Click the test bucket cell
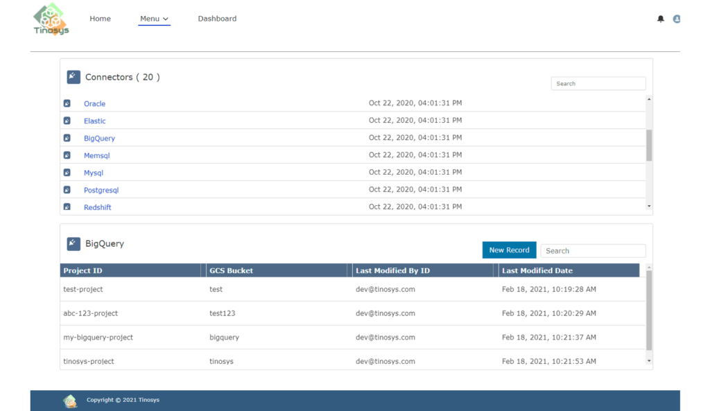The height and width of the screenshot is (411, 710). point(216,289)
